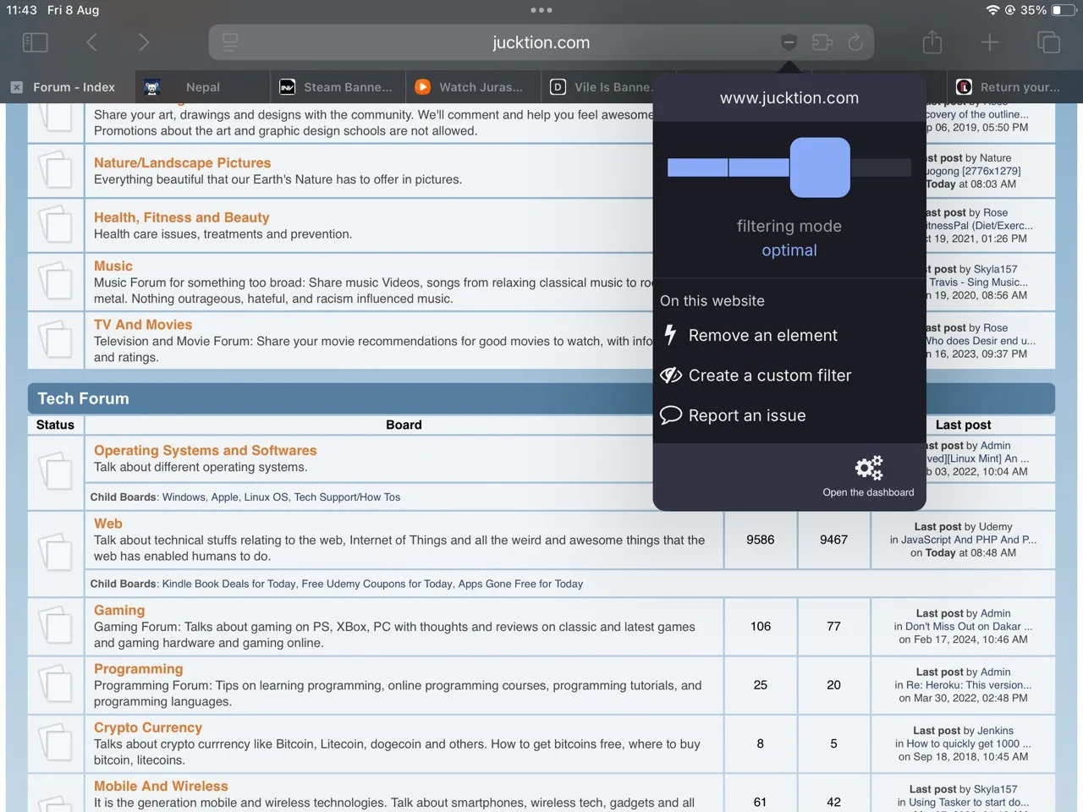Open the Web board link
1083x812 pixels.
(x=108, y=524)
